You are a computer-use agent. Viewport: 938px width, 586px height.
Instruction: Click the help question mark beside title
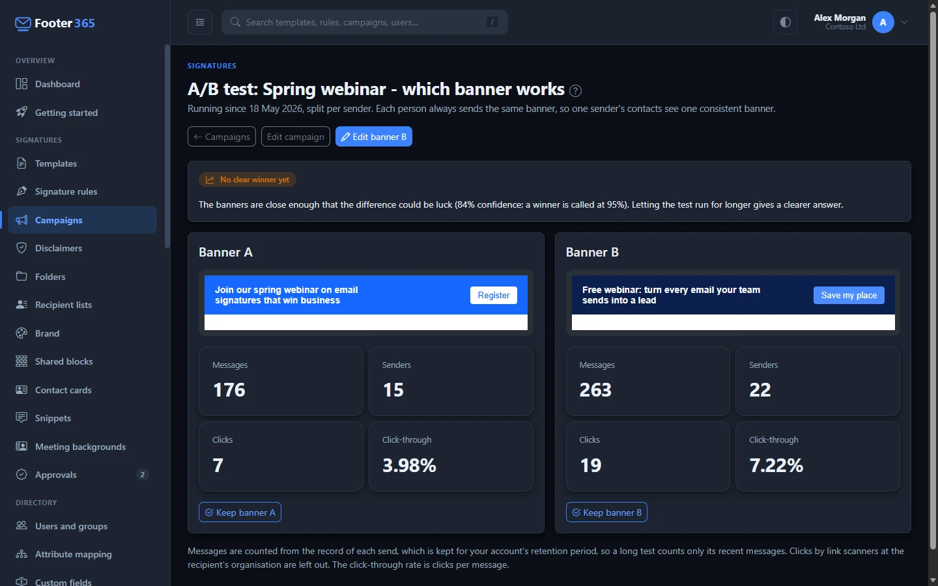(x=576, y=91)
